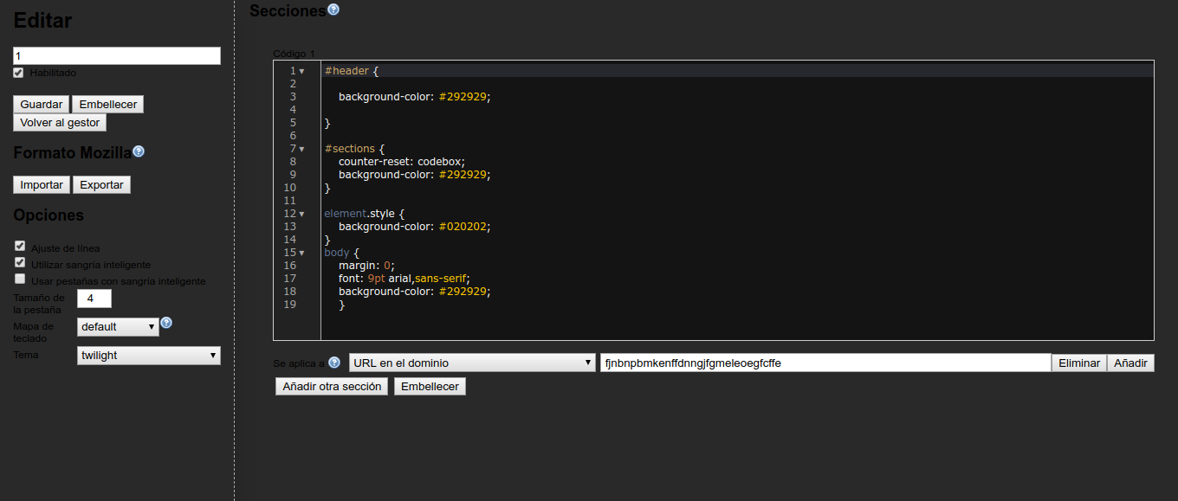Click Añadir otra sección
Viewport: 1178px width, 501px height.
(x=332, y=385)
